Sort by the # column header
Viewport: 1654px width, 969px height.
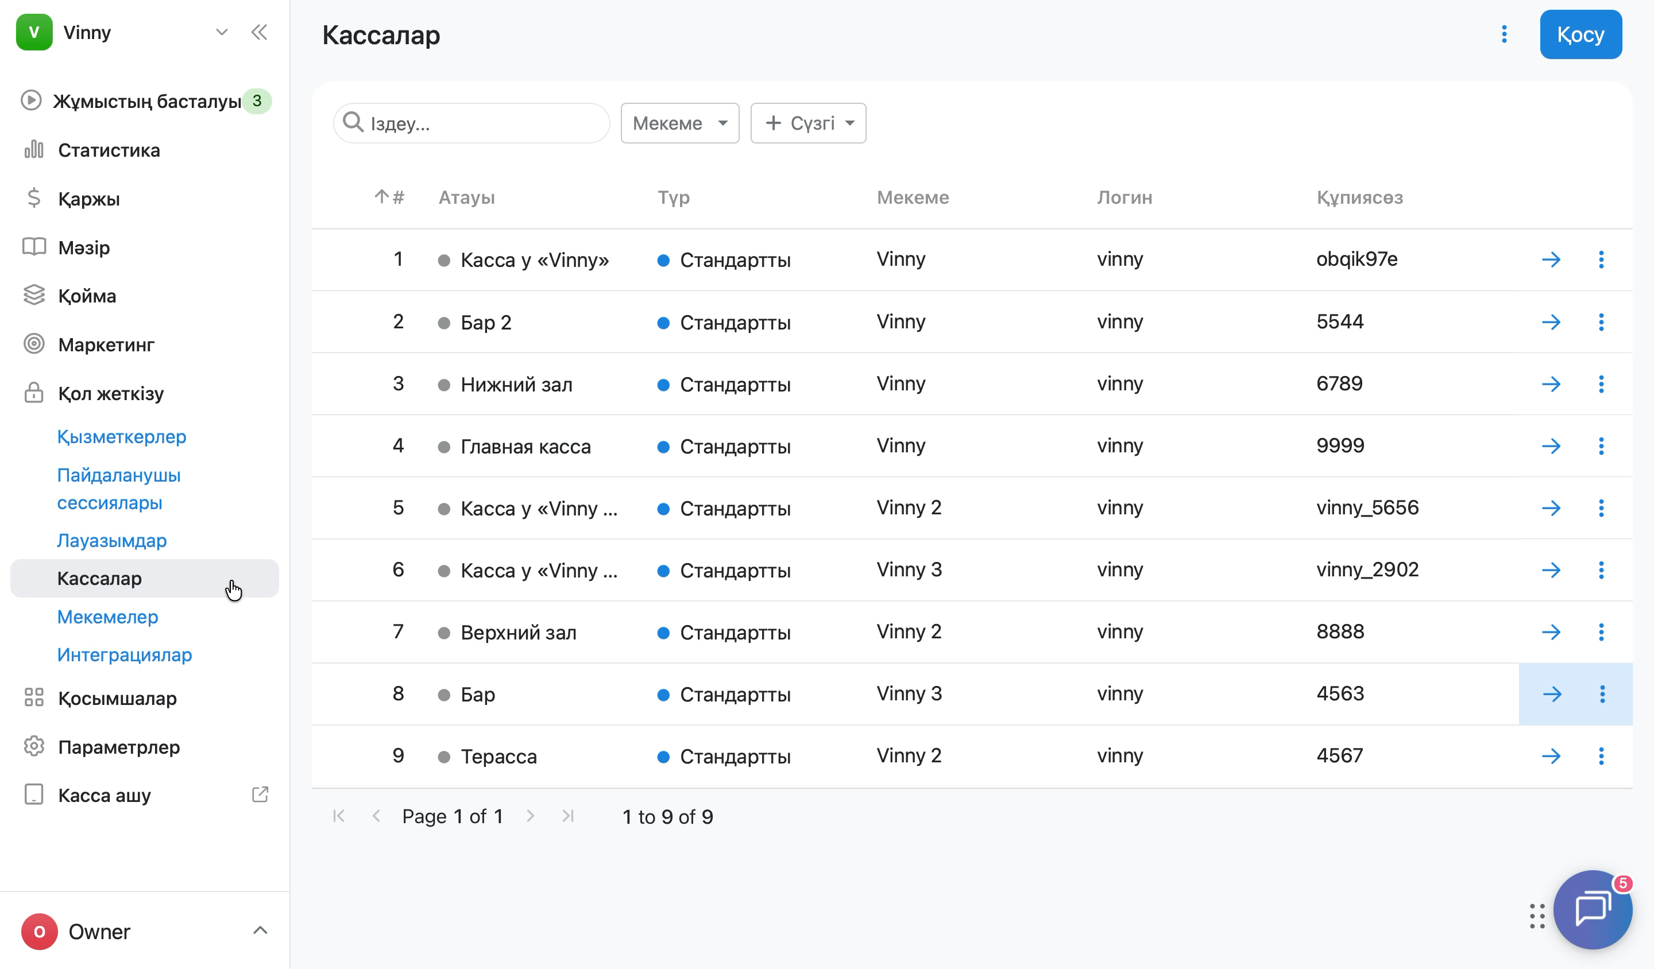point(390,197)
